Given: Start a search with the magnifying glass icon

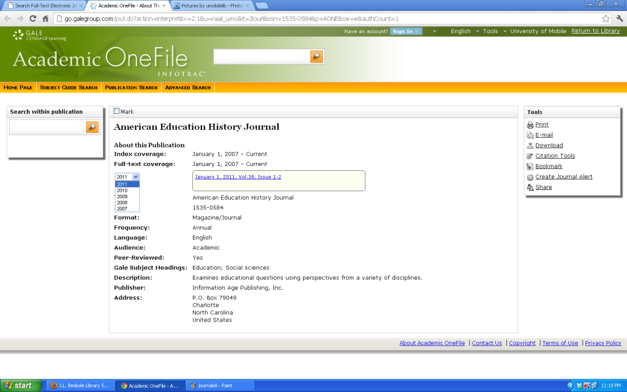Looking at the screenshot, I should pos(315,56).
